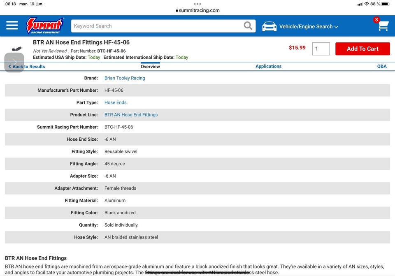The height and width of the screenshot is (276, 395).
Task: Open the Brian Tooley Racing brand link
Action: [x=125, y=78]
